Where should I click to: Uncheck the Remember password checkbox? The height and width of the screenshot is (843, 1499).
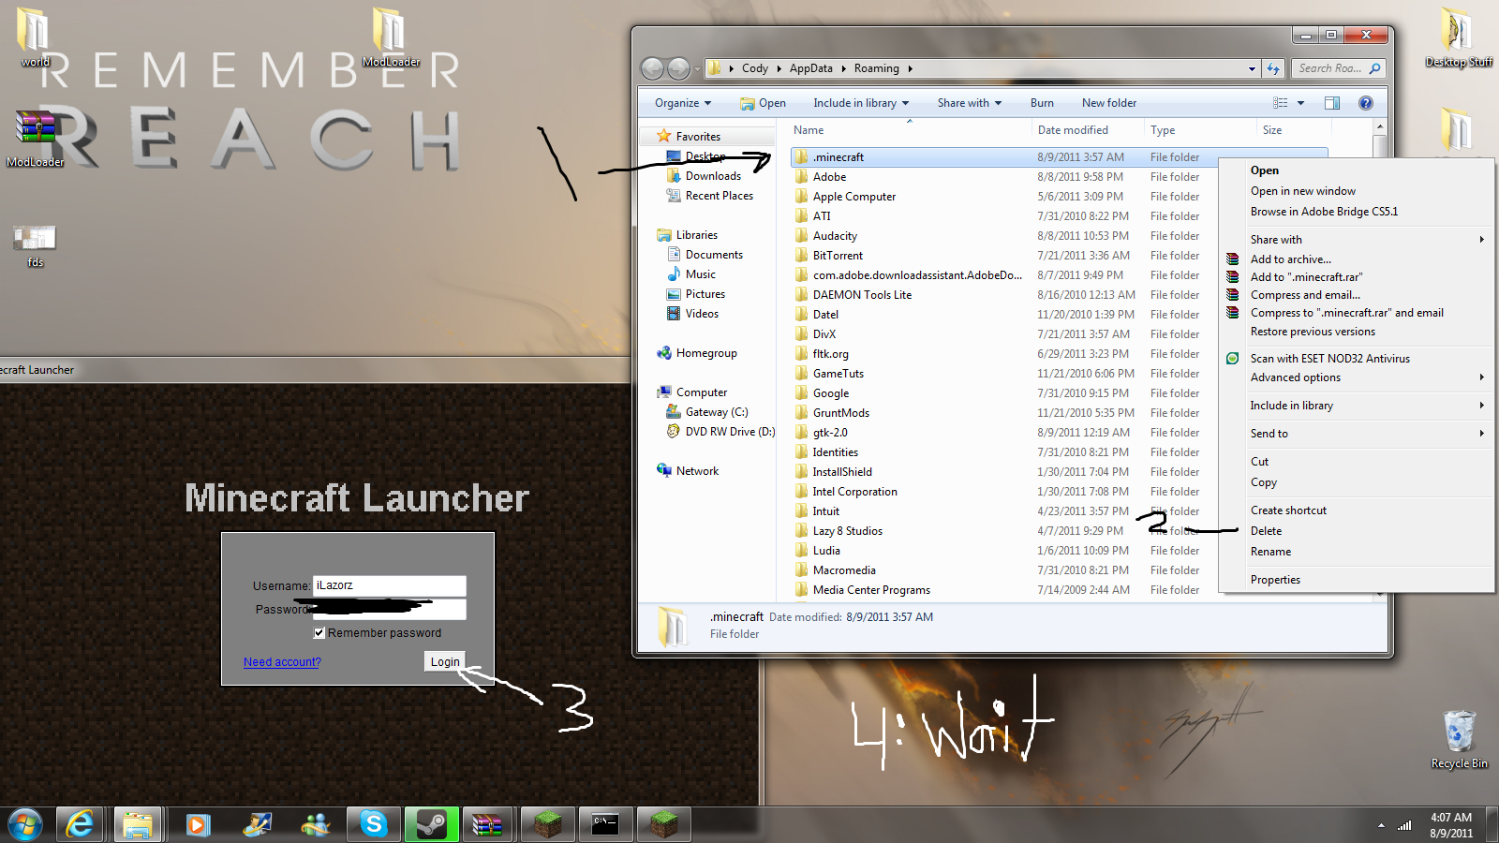319,632
